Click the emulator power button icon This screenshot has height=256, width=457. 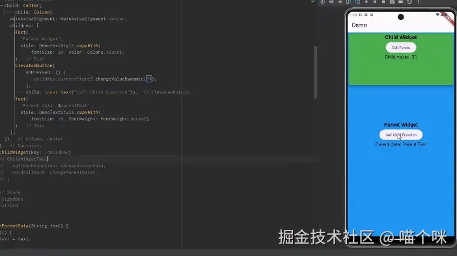(322, 2)
